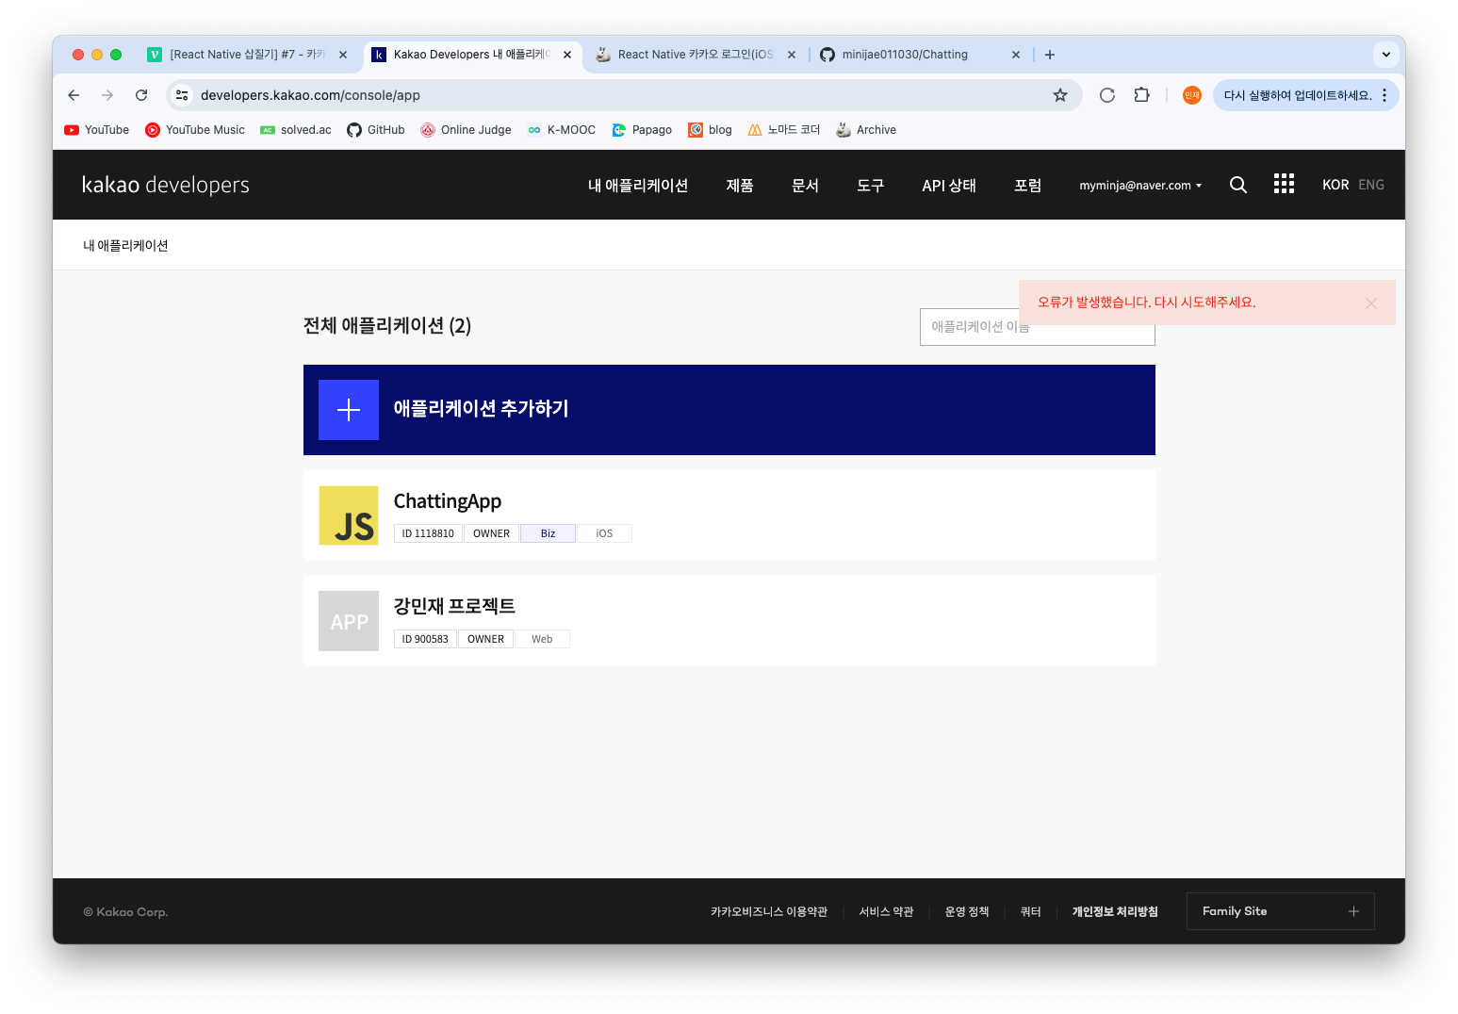Open the browser extensions puzzle icon
The image size is (1458, 1014).
(1141, 95)
